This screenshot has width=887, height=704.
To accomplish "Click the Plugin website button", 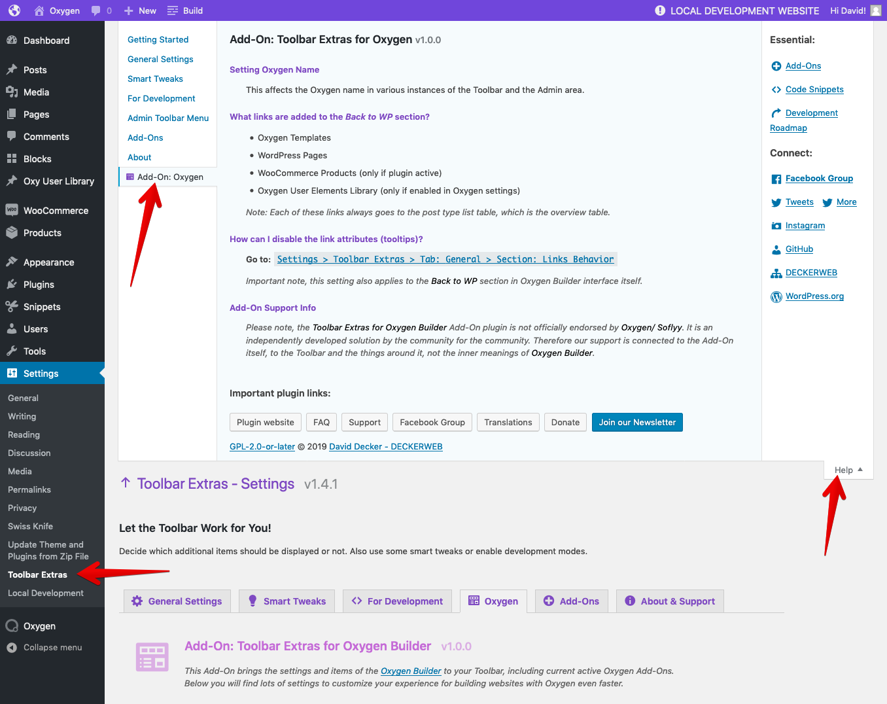I will pos(266,423).
